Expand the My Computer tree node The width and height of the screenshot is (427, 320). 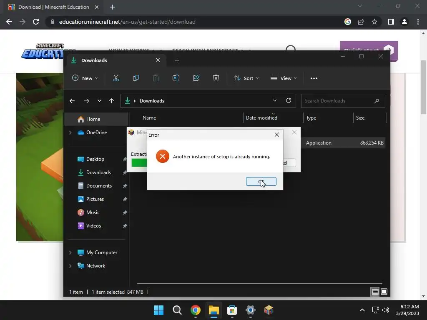[x=70, y=252]
